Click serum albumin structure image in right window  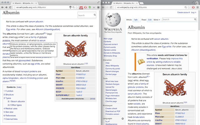pos(175,88)
